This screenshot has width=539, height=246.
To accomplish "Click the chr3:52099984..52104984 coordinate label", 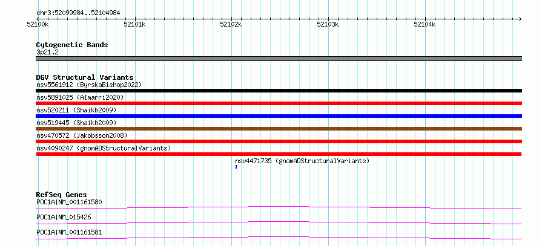I will click(78, 13).
